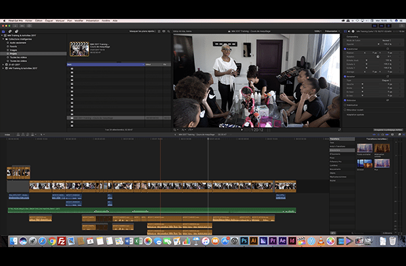Open the Titles and Generators sidebar icon

[x=16, y=31]
